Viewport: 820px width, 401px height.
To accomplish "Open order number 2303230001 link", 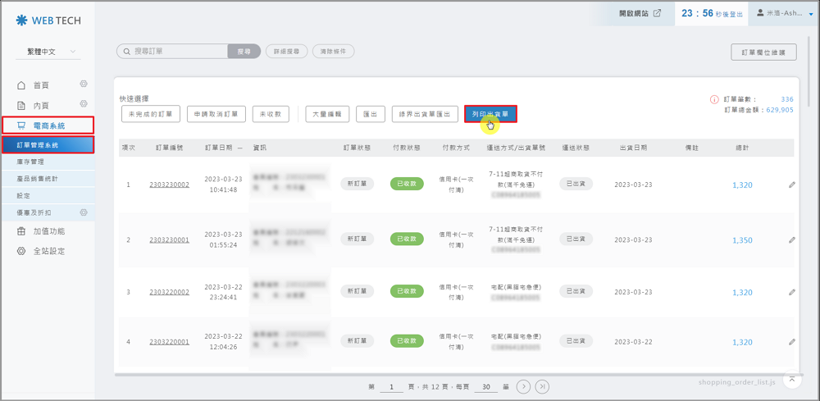I will tap(169, 240).
